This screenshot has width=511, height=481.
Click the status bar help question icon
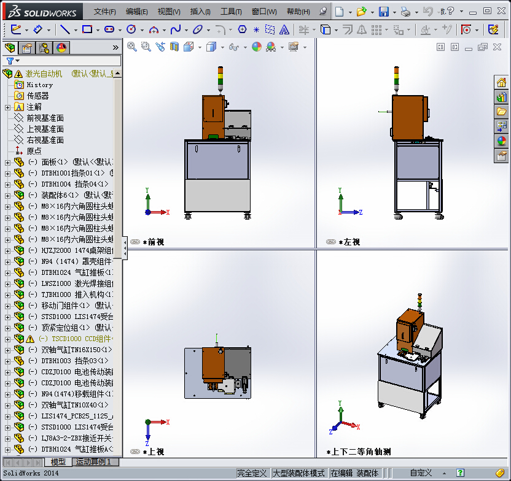click(460, 473)
